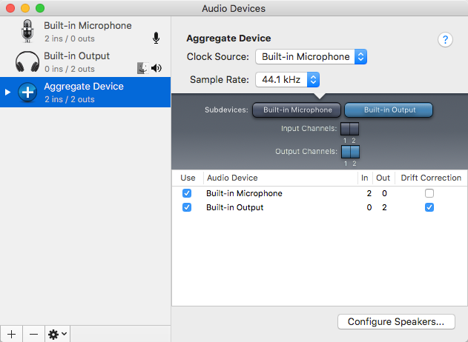
Task: Click the Drift Correction column header
Action: pos(431,178)
